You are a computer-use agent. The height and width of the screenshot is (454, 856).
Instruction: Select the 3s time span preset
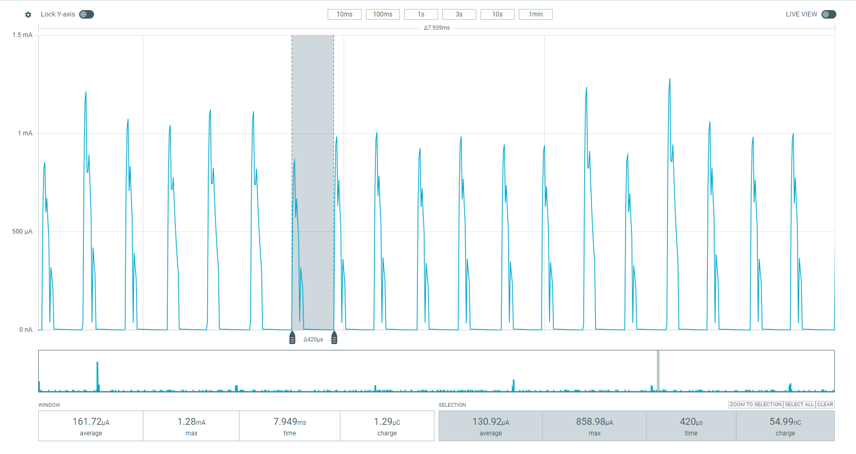coord(459,14)
